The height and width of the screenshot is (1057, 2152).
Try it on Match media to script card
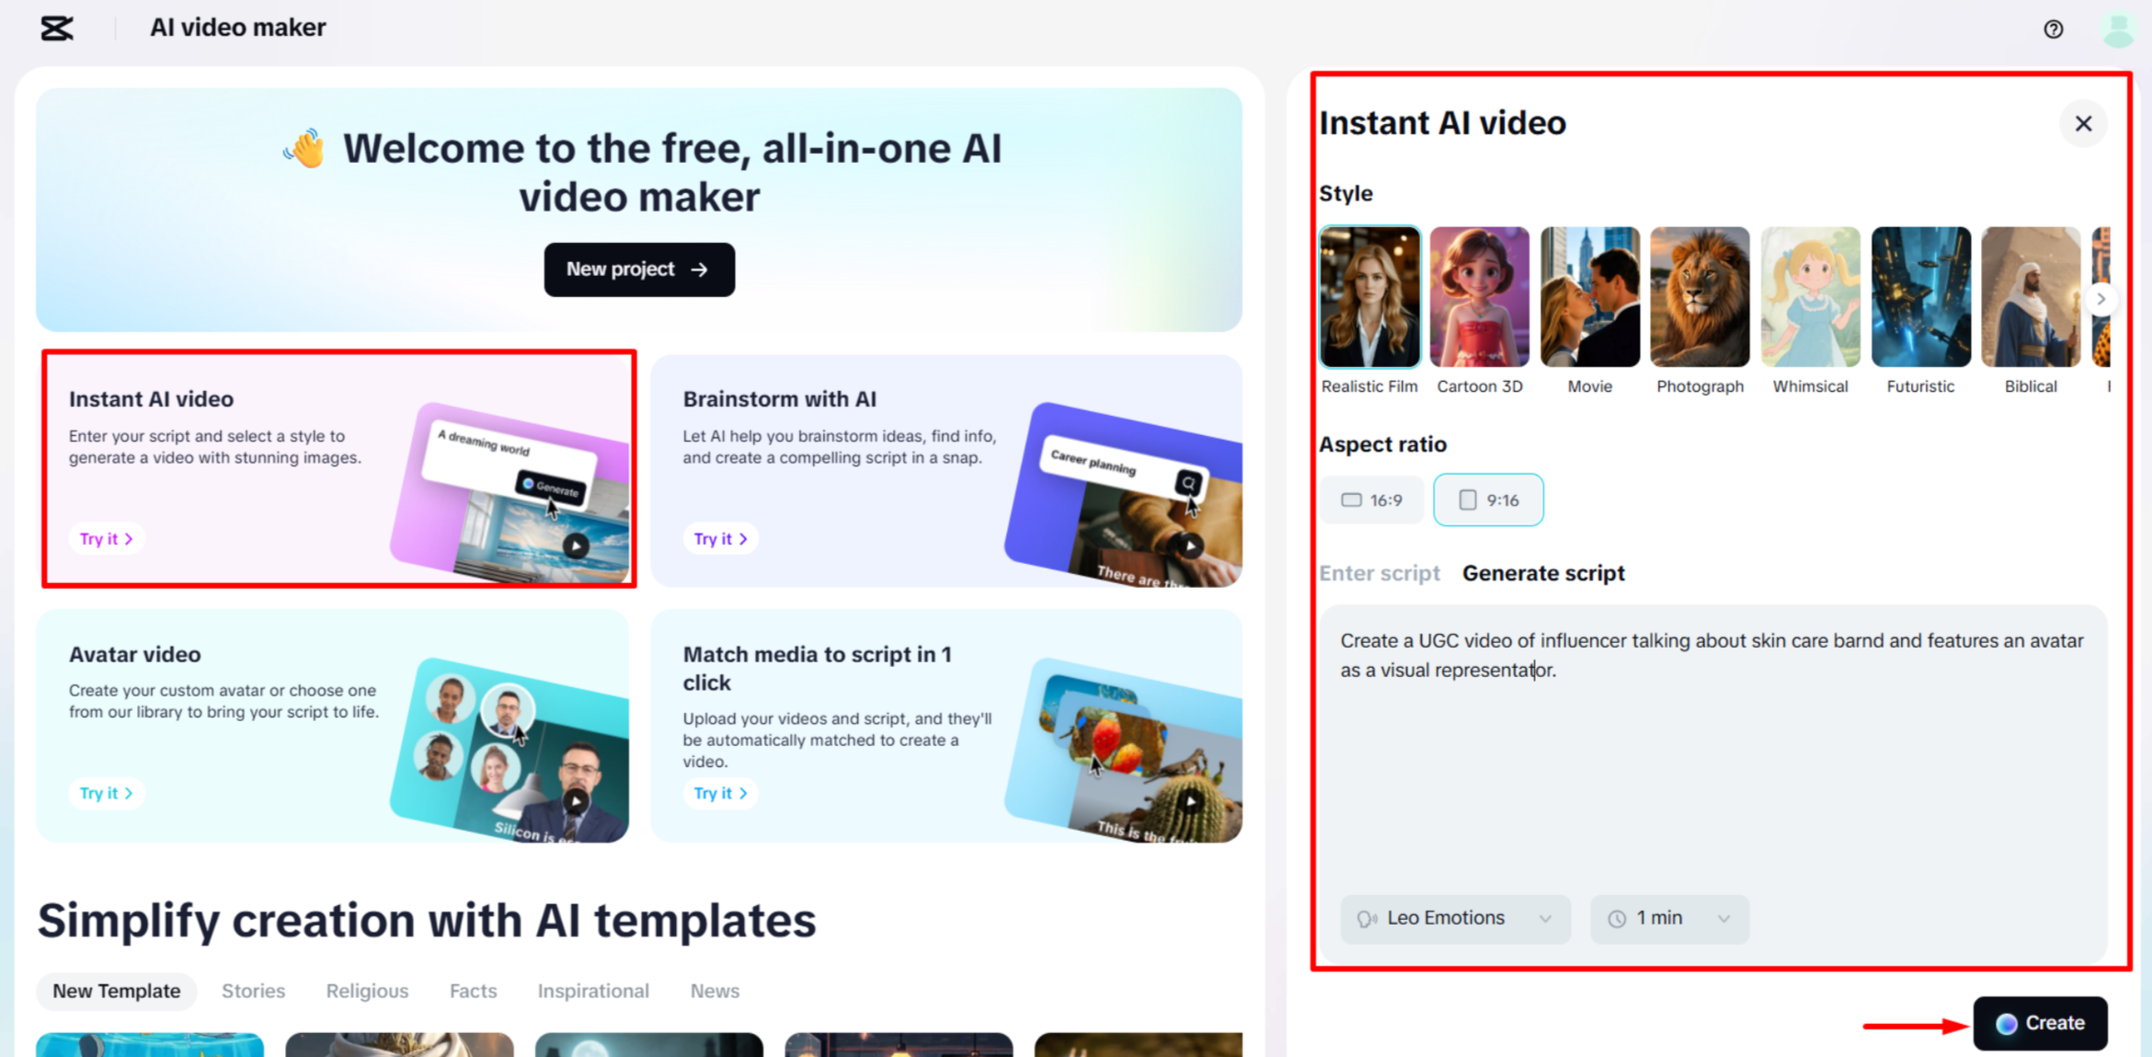tap(720, 793)
